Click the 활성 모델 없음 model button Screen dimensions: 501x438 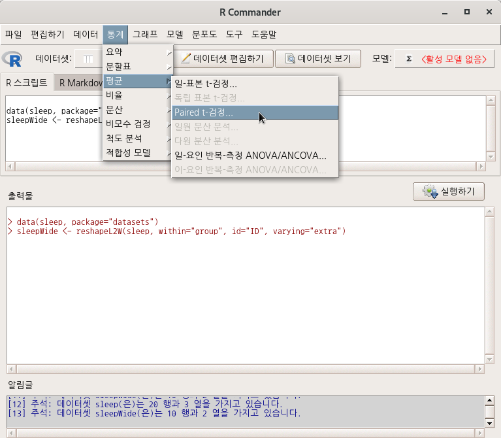pyautogui.click(x=444, y=59)
